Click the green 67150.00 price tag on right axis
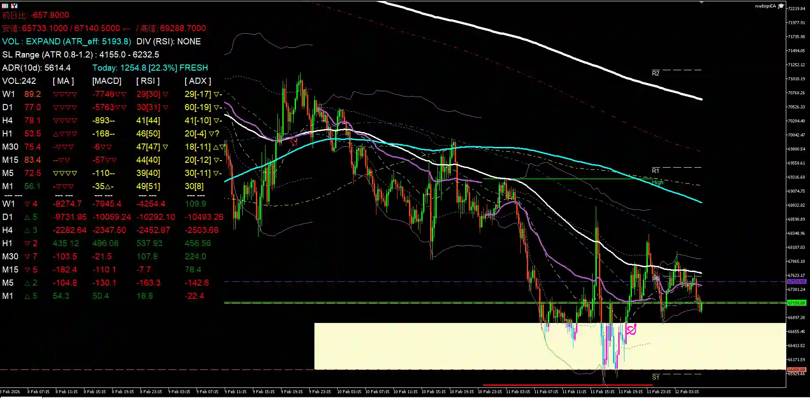 point(796,303)
